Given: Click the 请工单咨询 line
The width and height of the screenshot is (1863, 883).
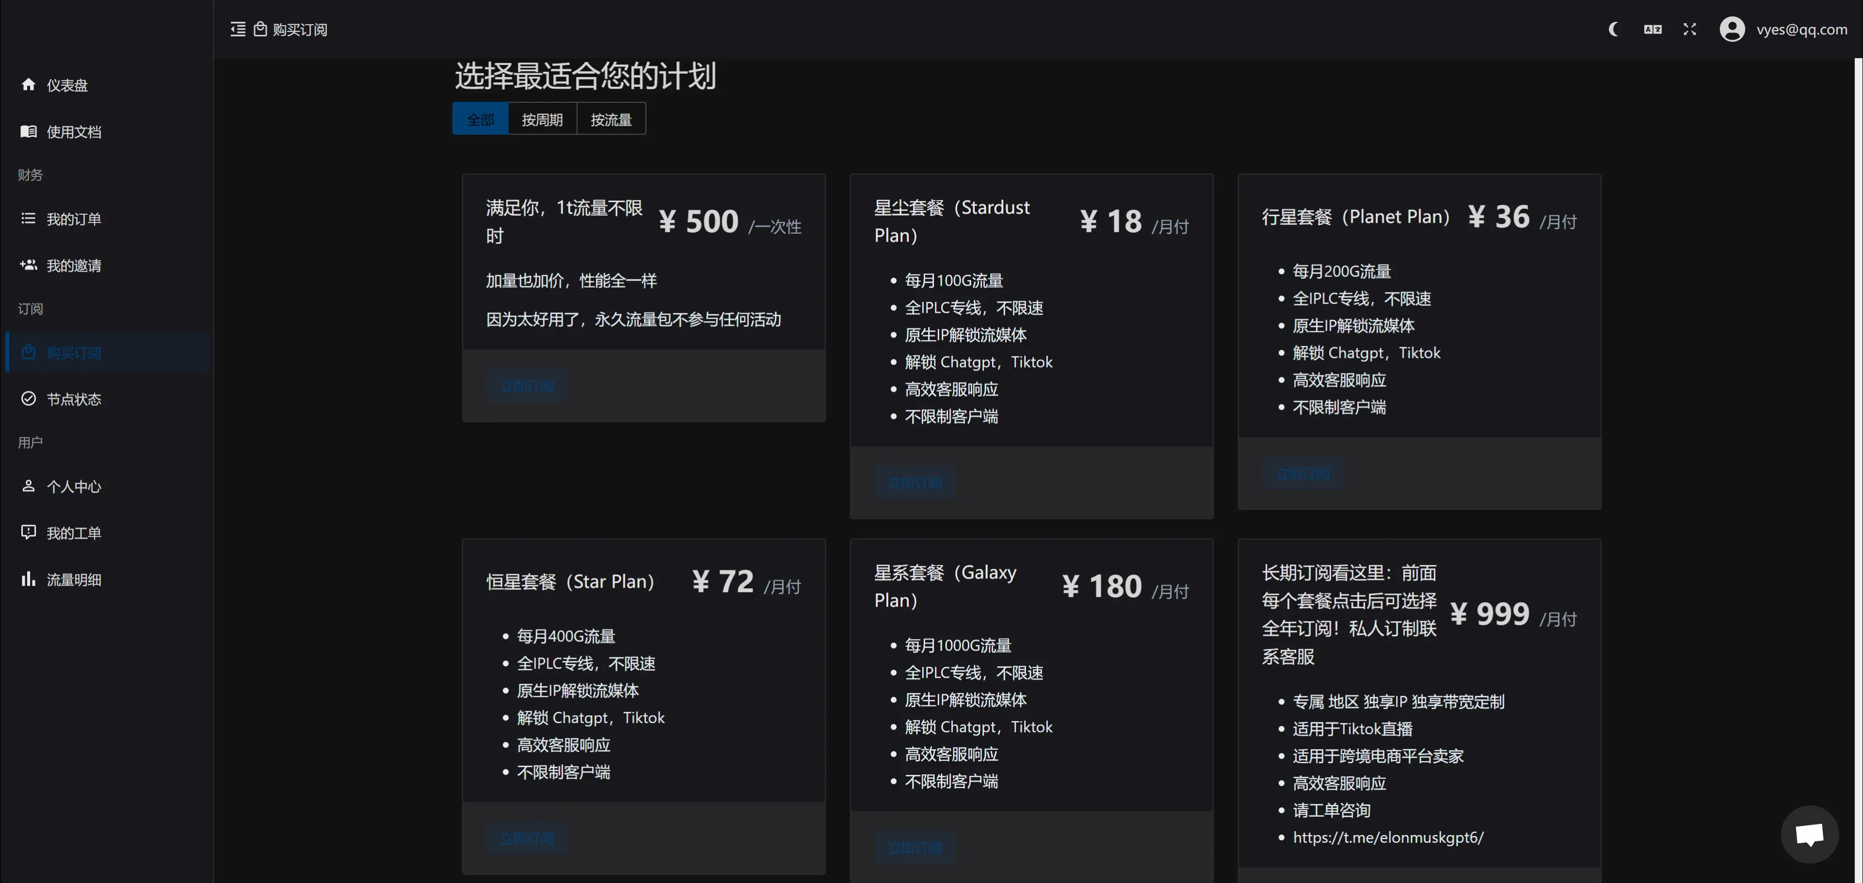Looking at the screenshot, I should tap(1331, 810).
